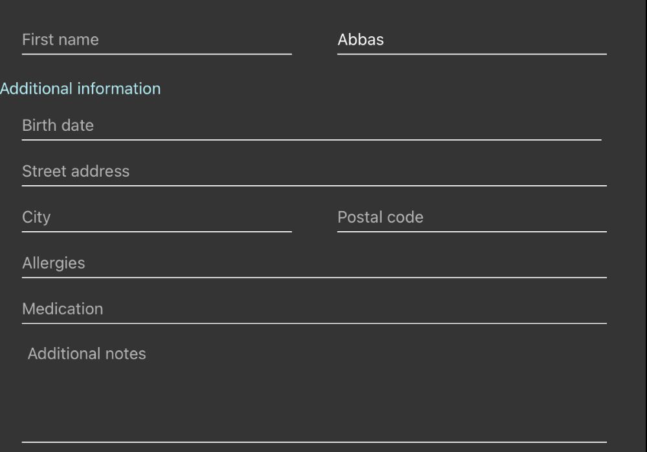647x452 pixels.
Task: Click the City placeholder label
Action: [x=36, y=218]
